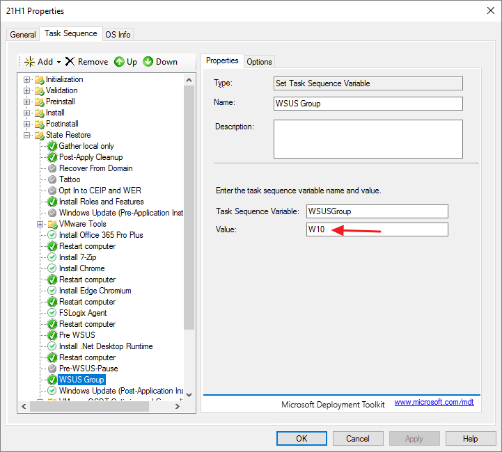The image size is (502, 452).
Task: Select the FSLogix Agent step
Action: 83,313
